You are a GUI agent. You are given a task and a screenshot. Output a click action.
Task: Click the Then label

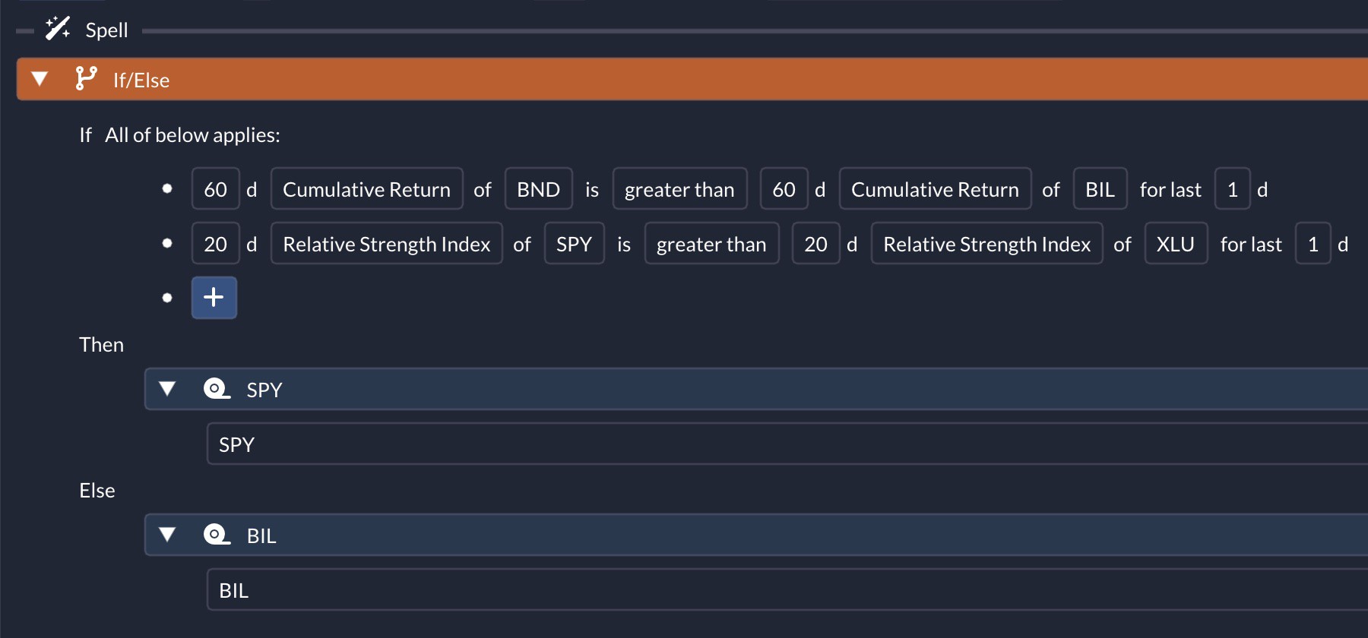101,344
